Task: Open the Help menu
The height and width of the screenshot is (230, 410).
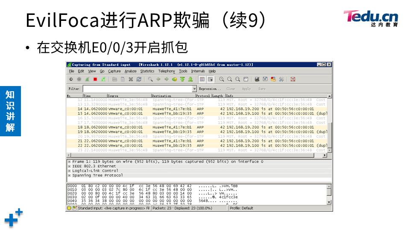Action: tap(212, 71)
